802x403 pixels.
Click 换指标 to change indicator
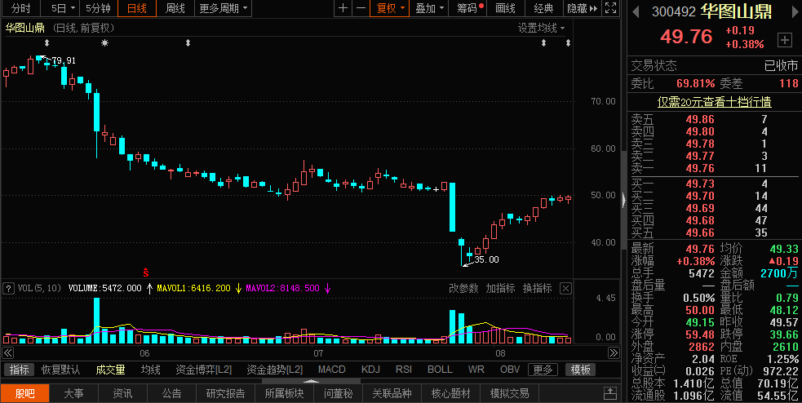tap(537, 289)
